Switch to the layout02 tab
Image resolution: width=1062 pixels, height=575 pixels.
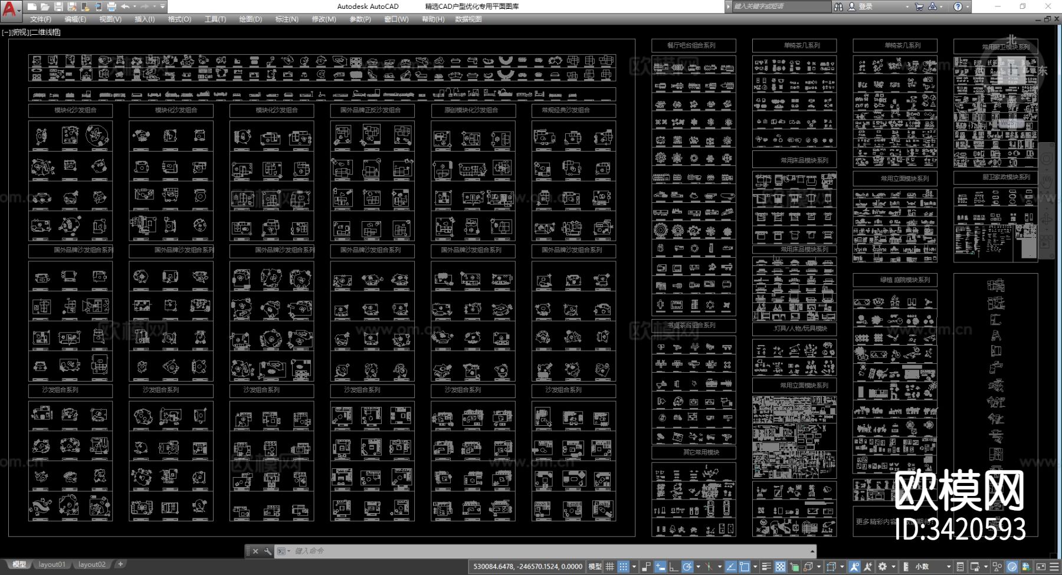click(92, 564)
